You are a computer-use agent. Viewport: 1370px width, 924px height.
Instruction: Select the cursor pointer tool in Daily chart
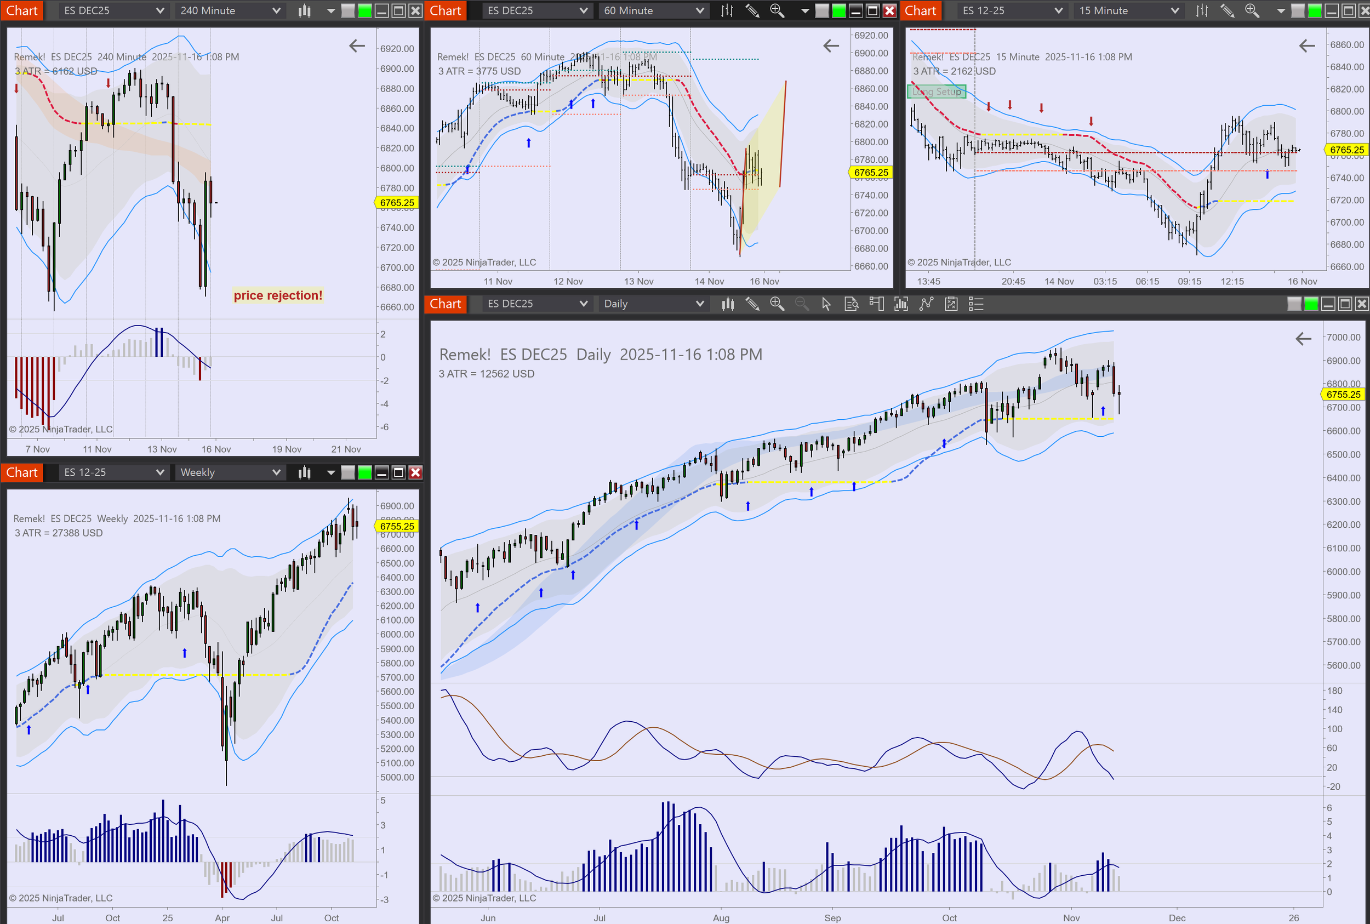(826, 304)
